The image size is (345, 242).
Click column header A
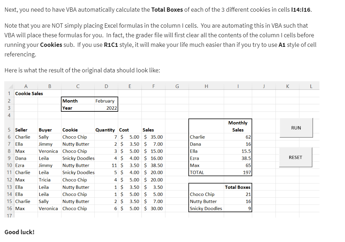click(27, 86)
